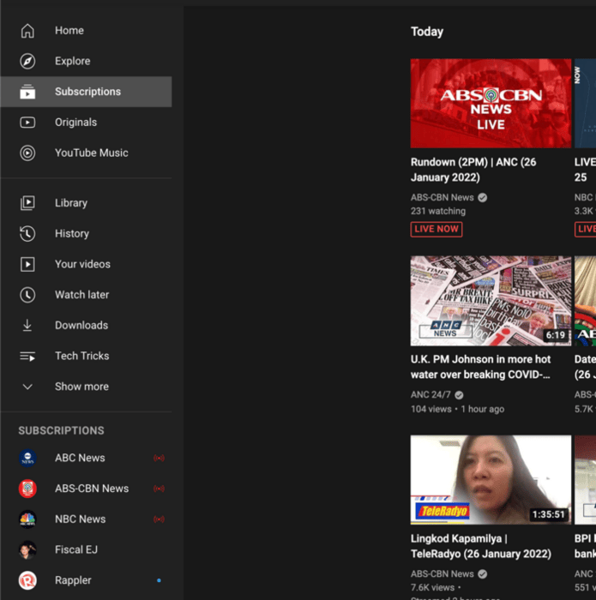The height and width of the screenshot is (600, 596).
Task: Open ABS-CBN News channel under Rundown video
Action: click(x=442, y=197)
